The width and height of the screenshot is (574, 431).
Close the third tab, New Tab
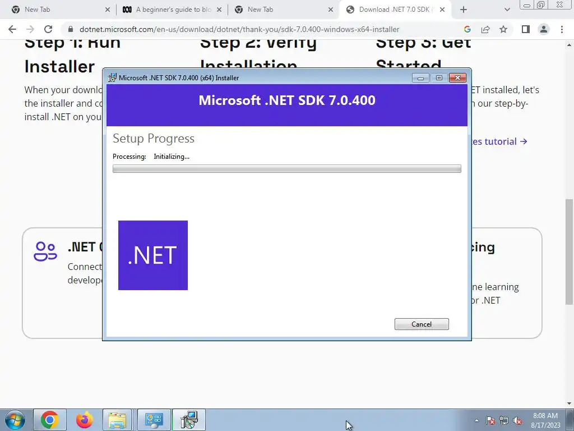point(331,10)
